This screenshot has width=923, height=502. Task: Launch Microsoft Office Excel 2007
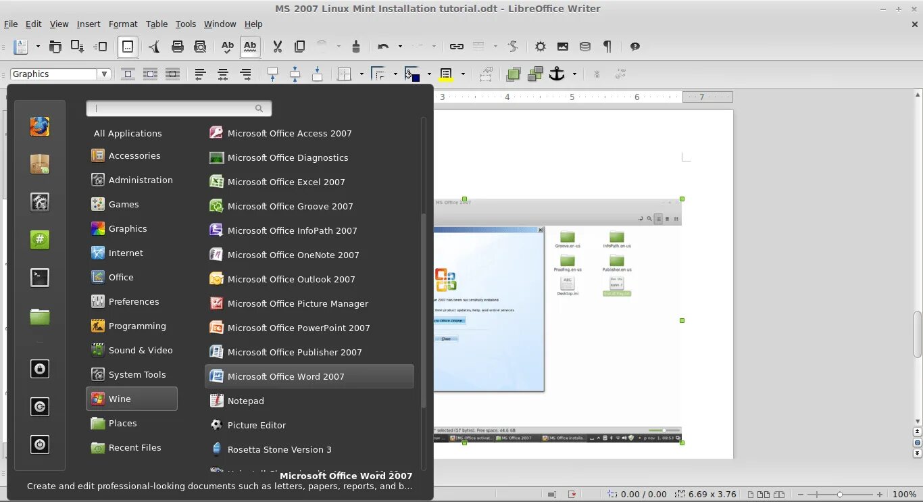(x=309, y=182)
